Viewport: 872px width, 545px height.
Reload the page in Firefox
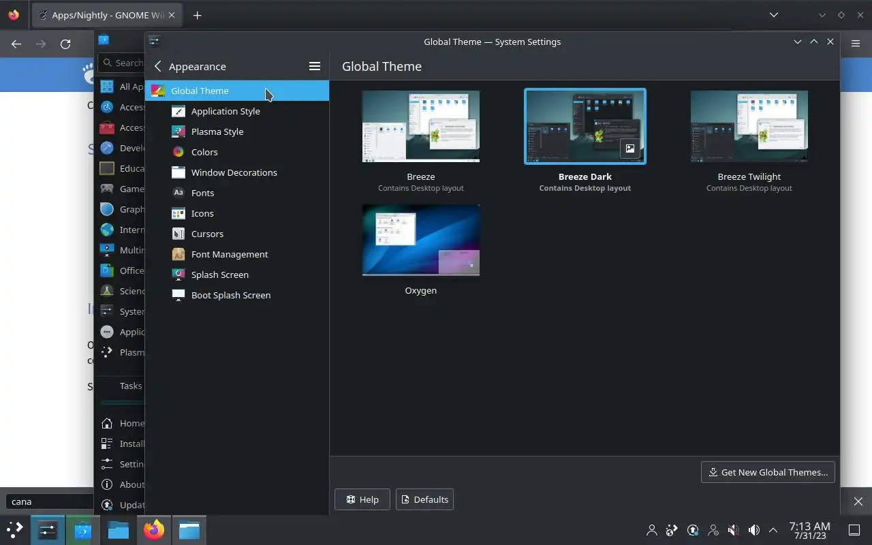coord(65,44)
